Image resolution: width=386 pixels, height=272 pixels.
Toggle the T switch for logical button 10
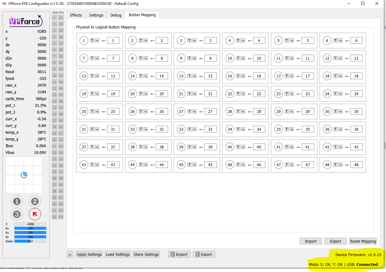(238, 58)
